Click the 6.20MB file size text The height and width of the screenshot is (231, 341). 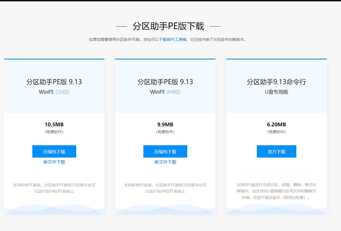276,124
